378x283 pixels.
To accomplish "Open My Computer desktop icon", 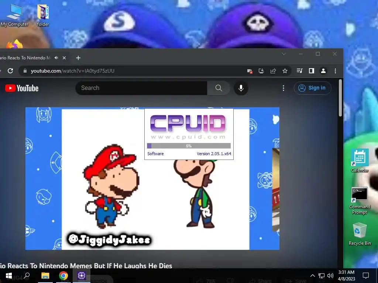I will click(14, 15).
